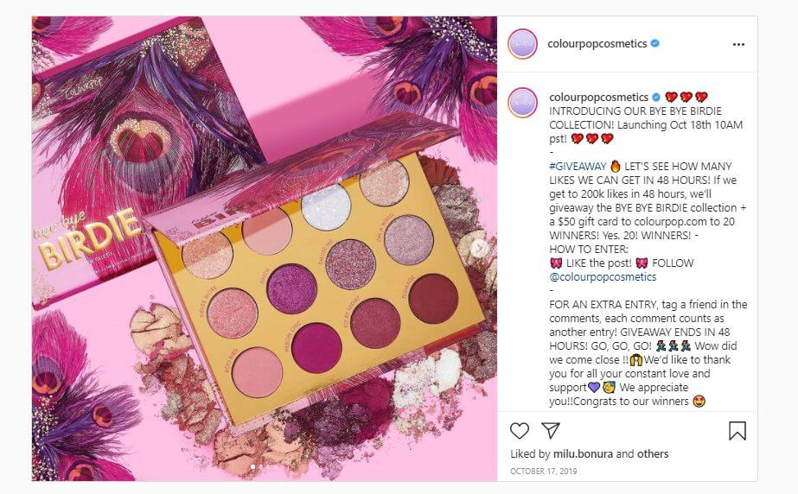The height and width of the screenshot is (494, 798).
Task: Open milu.bonura's profile from likes
Action: click(584, 454)
